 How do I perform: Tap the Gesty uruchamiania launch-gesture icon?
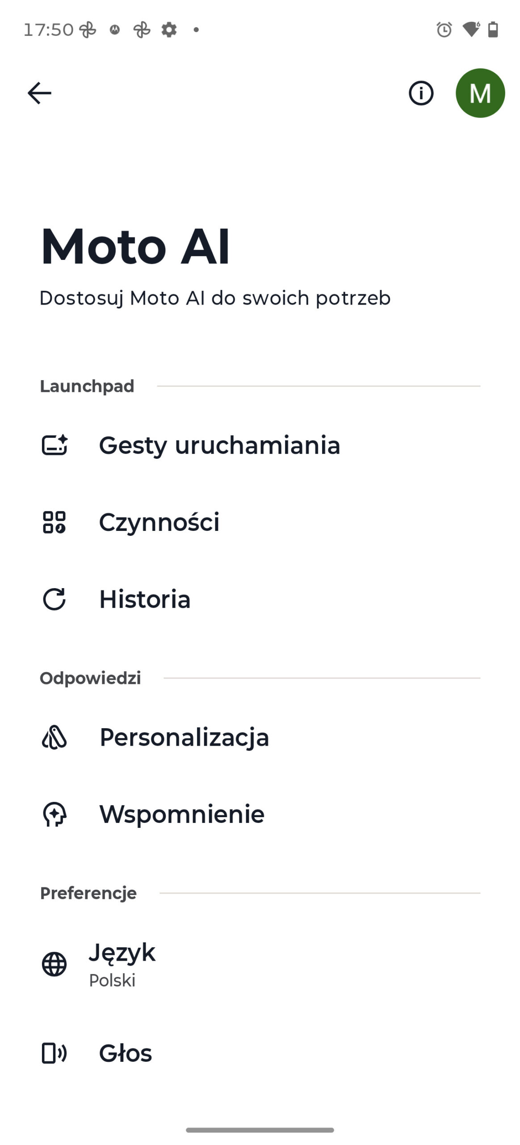(x=55, y=445)
